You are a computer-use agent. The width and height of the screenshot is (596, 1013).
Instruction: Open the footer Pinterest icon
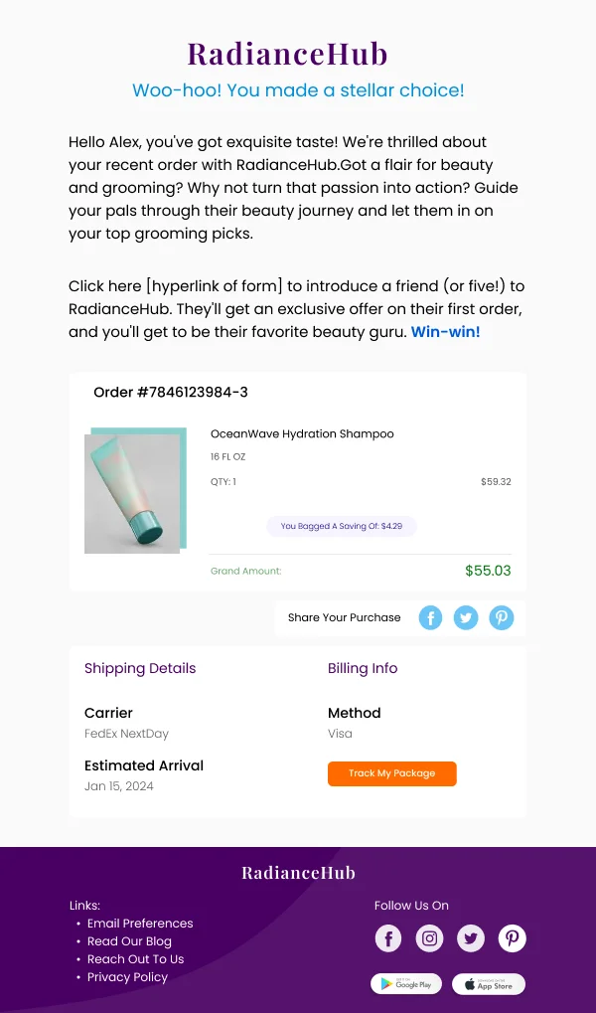click(x=513, y=937)
